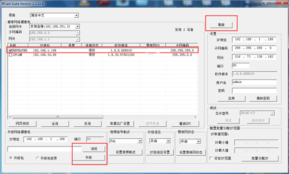Image resolution: width=289 pixels, height=174 pixels.
Task: Click the IP最大值 field
Action: (x=256, y=150)
